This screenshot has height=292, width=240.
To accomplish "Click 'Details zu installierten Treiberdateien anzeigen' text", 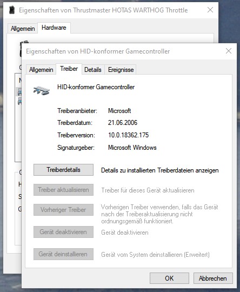I will [160, 170].
